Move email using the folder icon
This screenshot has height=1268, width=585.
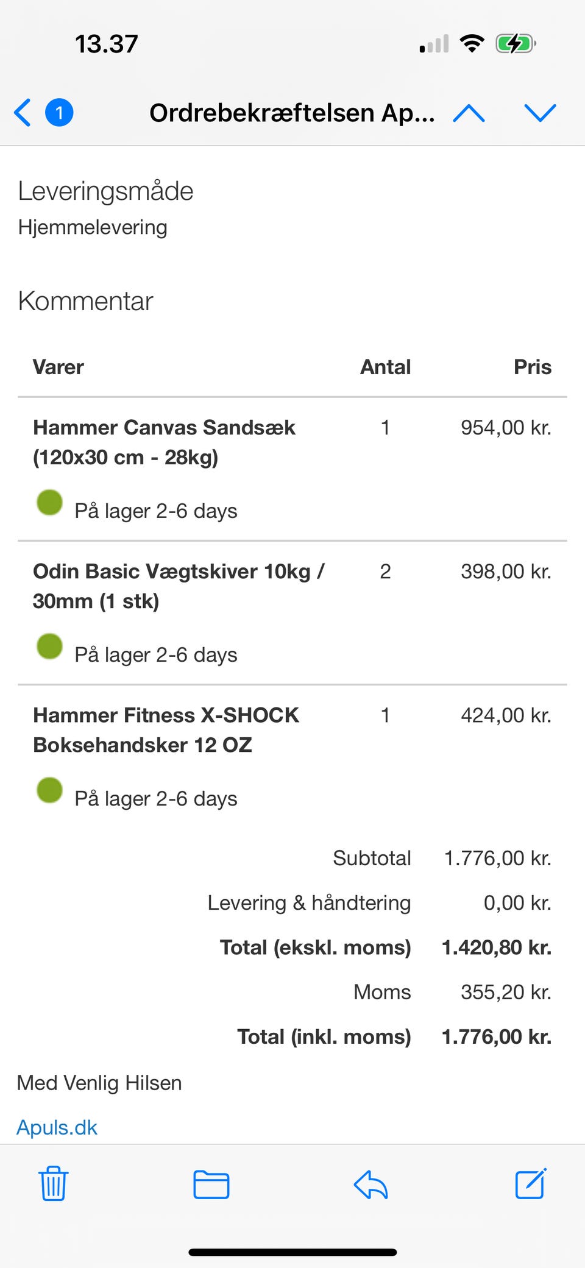click(x=211, y=1185)
